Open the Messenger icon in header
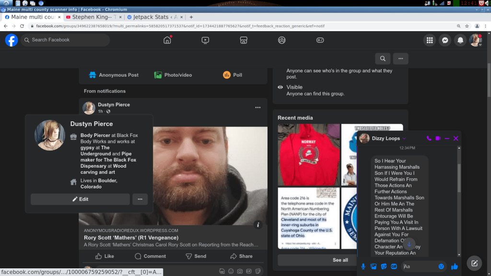This screenshot has height=276, width=491. (445, 40)
